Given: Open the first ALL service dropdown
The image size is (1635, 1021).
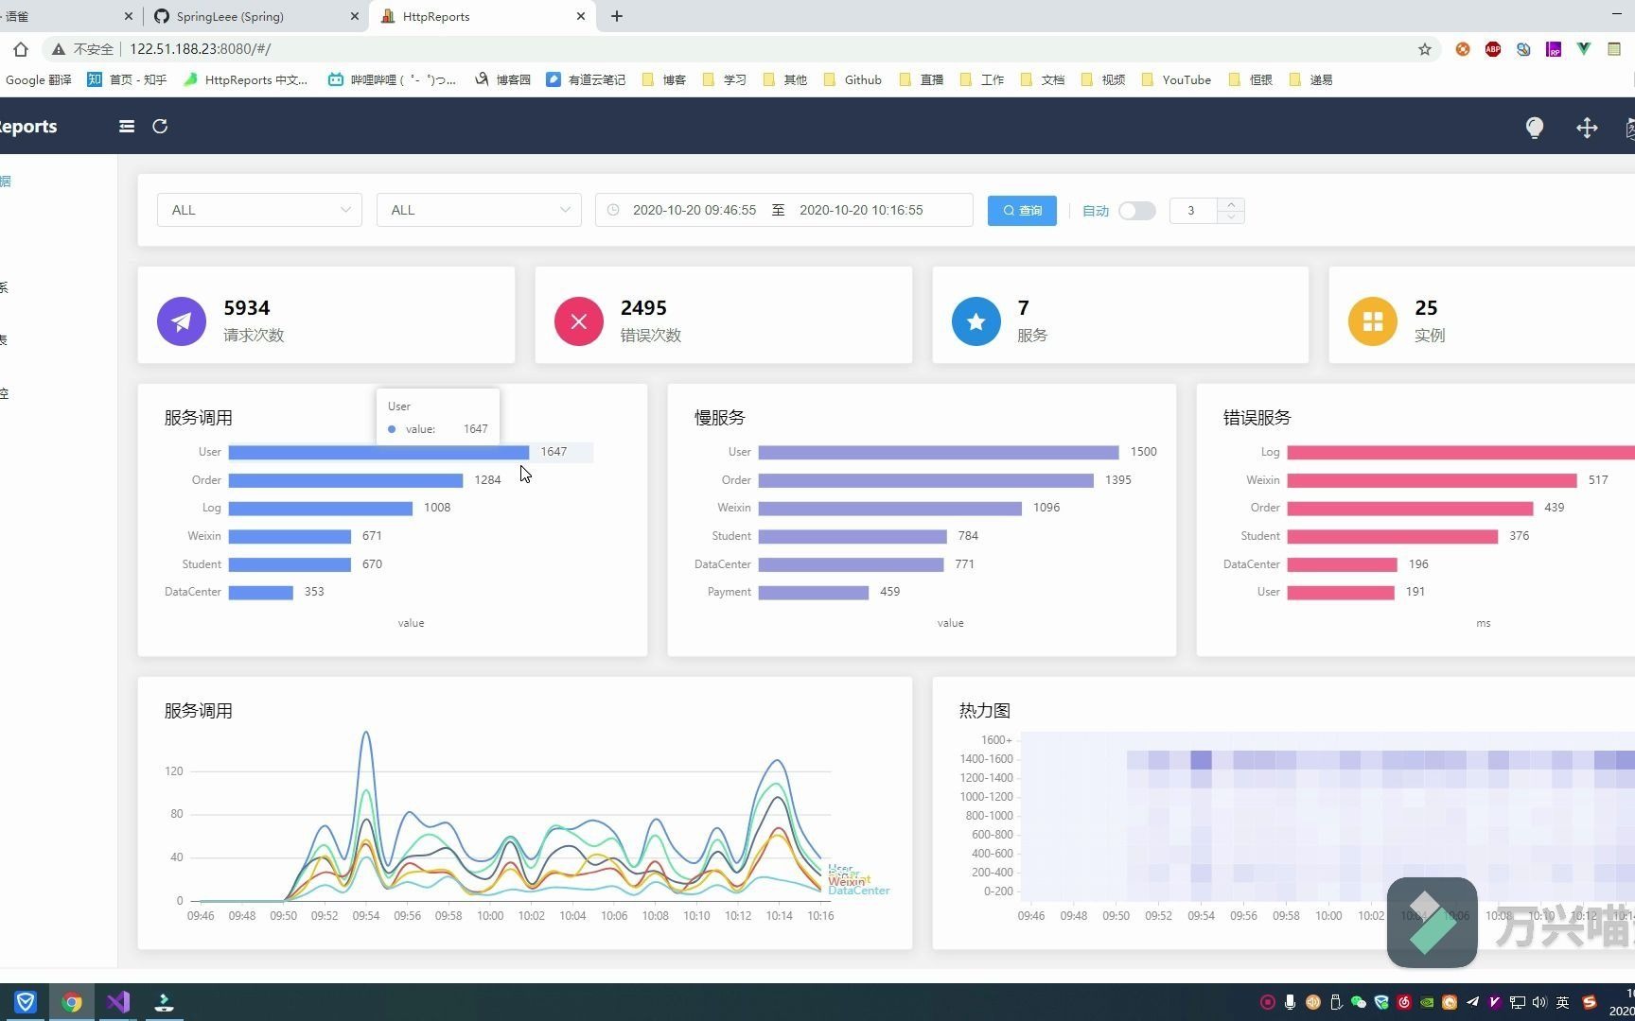Looking at the screenshot, I should click(259, 210).
